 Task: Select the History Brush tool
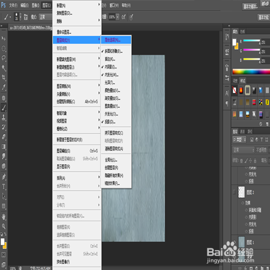[3, 127]
